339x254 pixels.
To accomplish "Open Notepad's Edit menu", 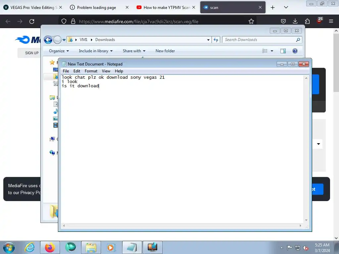I will pyautogui.click(x=77, y=71).
